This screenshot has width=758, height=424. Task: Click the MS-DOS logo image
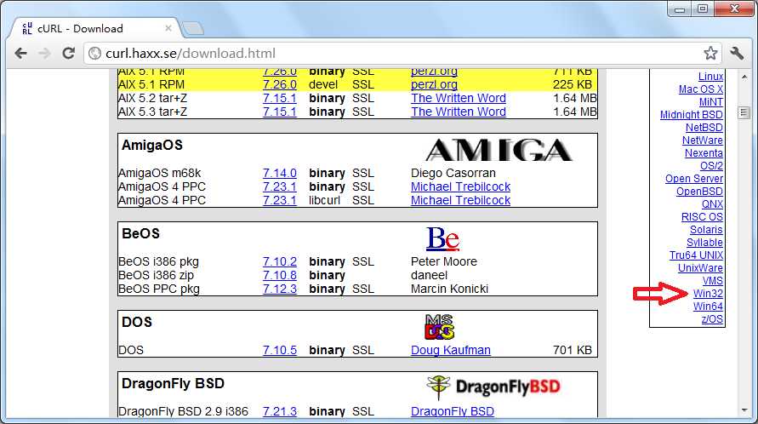point(440,327)
